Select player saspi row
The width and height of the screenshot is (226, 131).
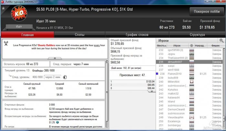coord(189,66)
